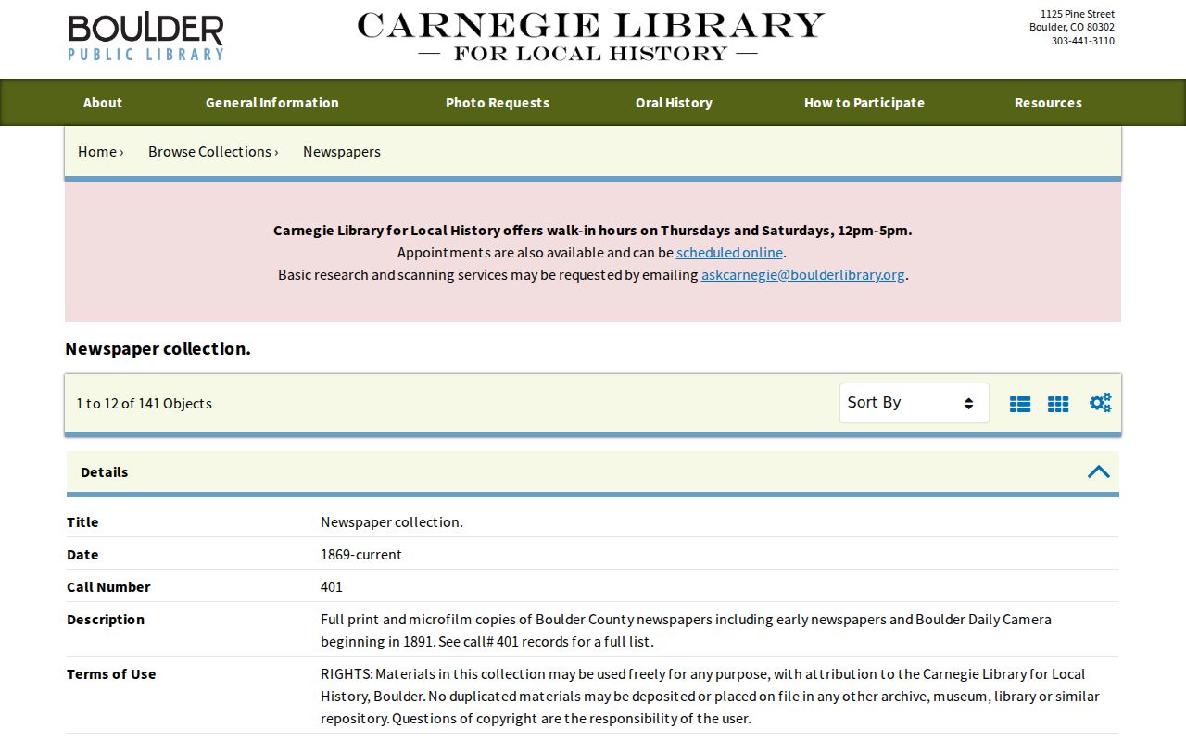Follow the scheduled online link
The image size is (1186, 741).
tap(729, 252)
